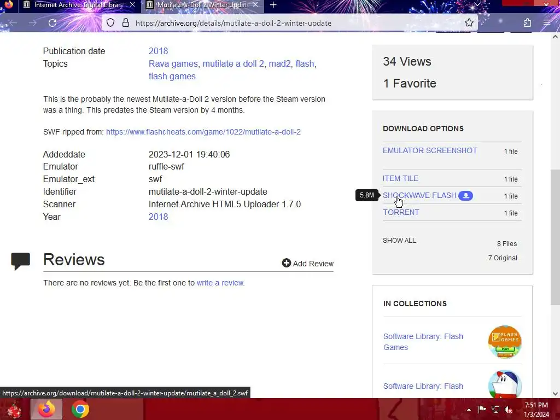Reload the page with the refresh icon
Image resolution: width=560 pixels, height=420 pixels.
click(52, 23)
